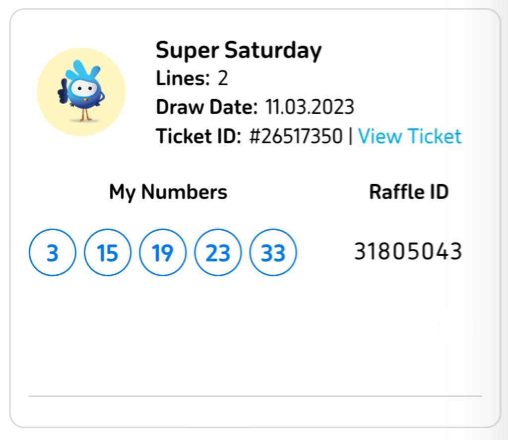Select the raffle number 31805043
Screen dimensions: 508x440
coord(408,252)
